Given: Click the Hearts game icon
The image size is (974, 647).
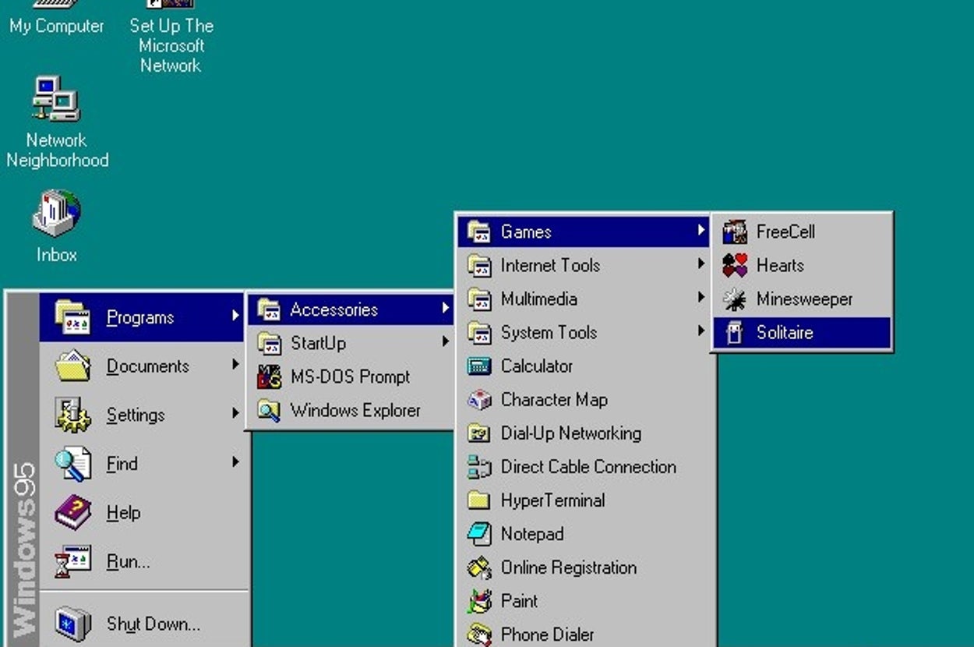Looking at the screenshot, I should [x=734, y=266].
